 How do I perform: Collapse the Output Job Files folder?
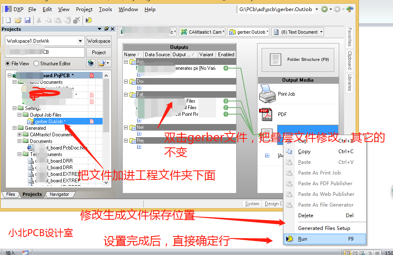coord(20,115)
